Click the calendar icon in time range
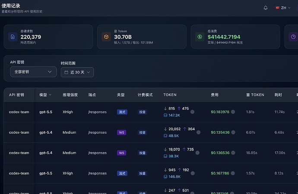The image size is (298, 194). point(67,72)
